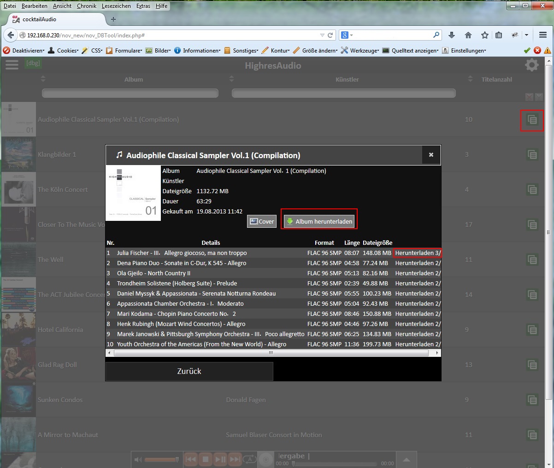Click the download-list icon for Audiophile Classical Sampler row

(x=532, y=120)
